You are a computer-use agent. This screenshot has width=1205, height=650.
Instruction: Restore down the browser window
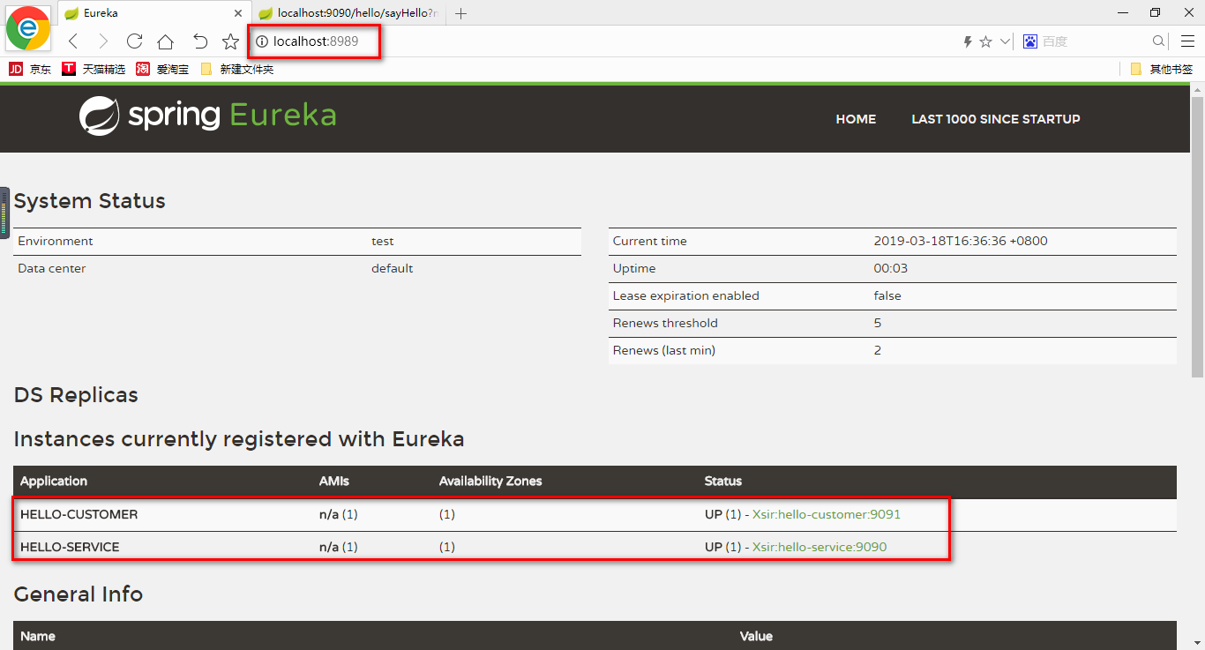[1156, 12]
